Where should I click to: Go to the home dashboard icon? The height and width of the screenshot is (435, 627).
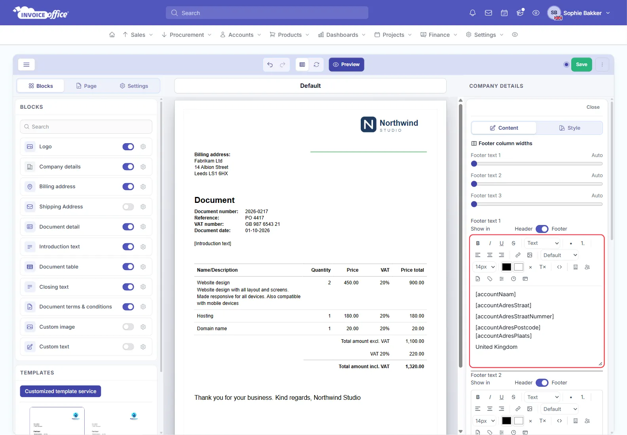[x=112, y=35]
